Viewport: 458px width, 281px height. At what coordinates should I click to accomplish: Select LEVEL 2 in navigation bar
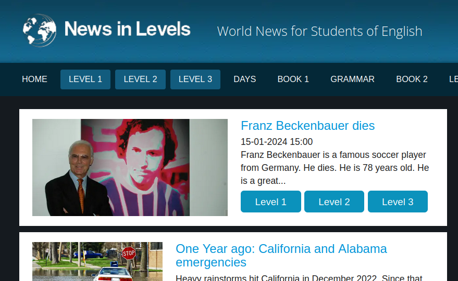pos(140,79)
